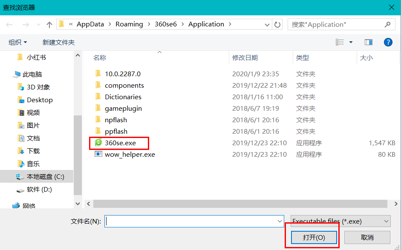Click navigation pane scroll up arrow

coord(78,55)
